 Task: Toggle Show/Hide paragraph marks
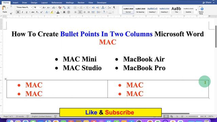pyautogui.click(x=114, y=7)
